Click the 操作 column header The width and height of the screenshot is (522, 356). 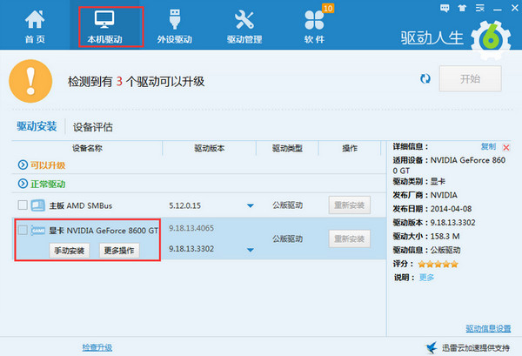click(x=350, y=148)
